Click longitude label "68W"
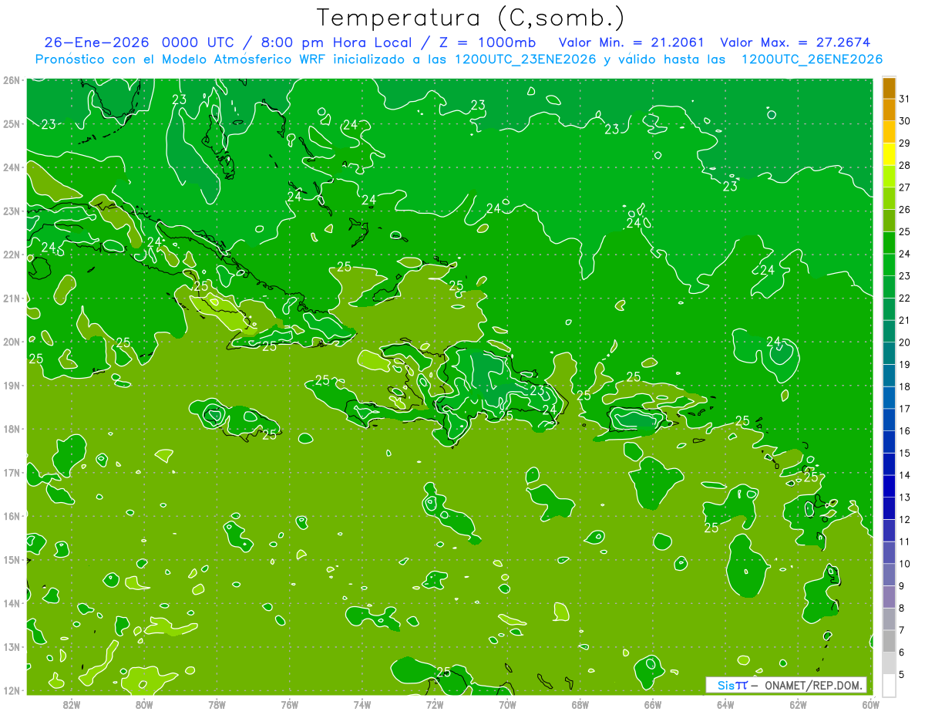Screen dimensions: 925x715 [x=580, y=704]
